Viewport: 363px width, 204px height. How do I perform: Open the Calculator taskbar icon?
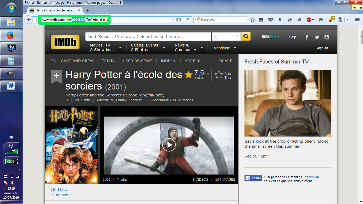(11, 61)
